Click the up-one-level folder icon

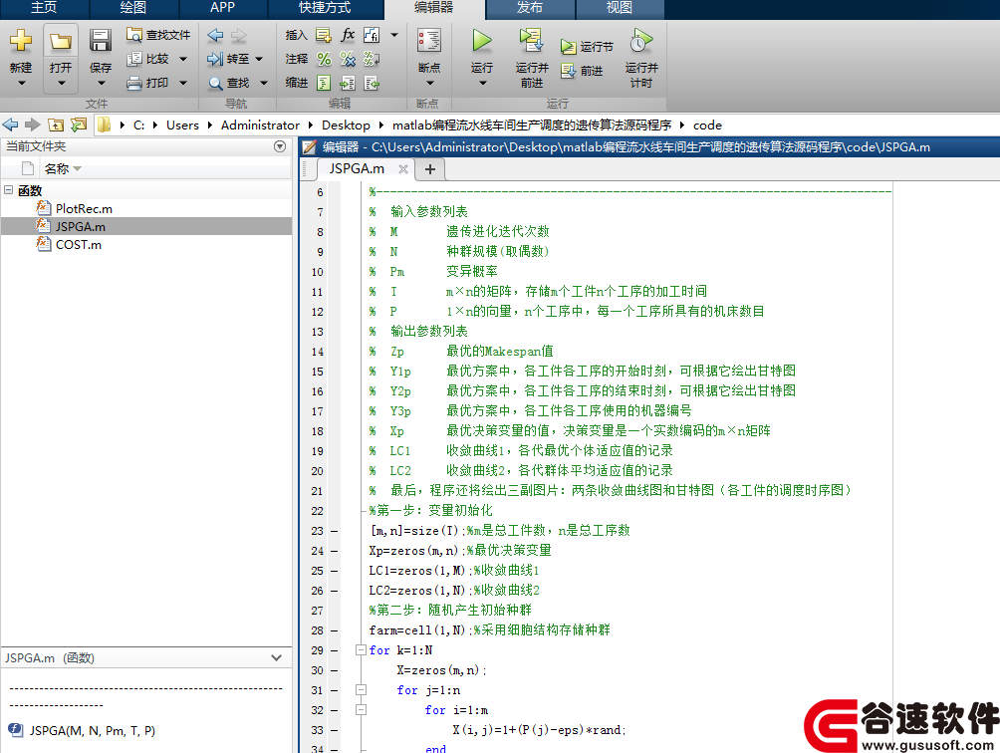click(x=56, y=125)
